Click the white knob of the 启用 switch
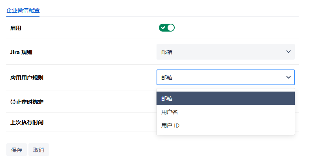The width and height of the screenshot is (317, 163). tap(170, 28)
